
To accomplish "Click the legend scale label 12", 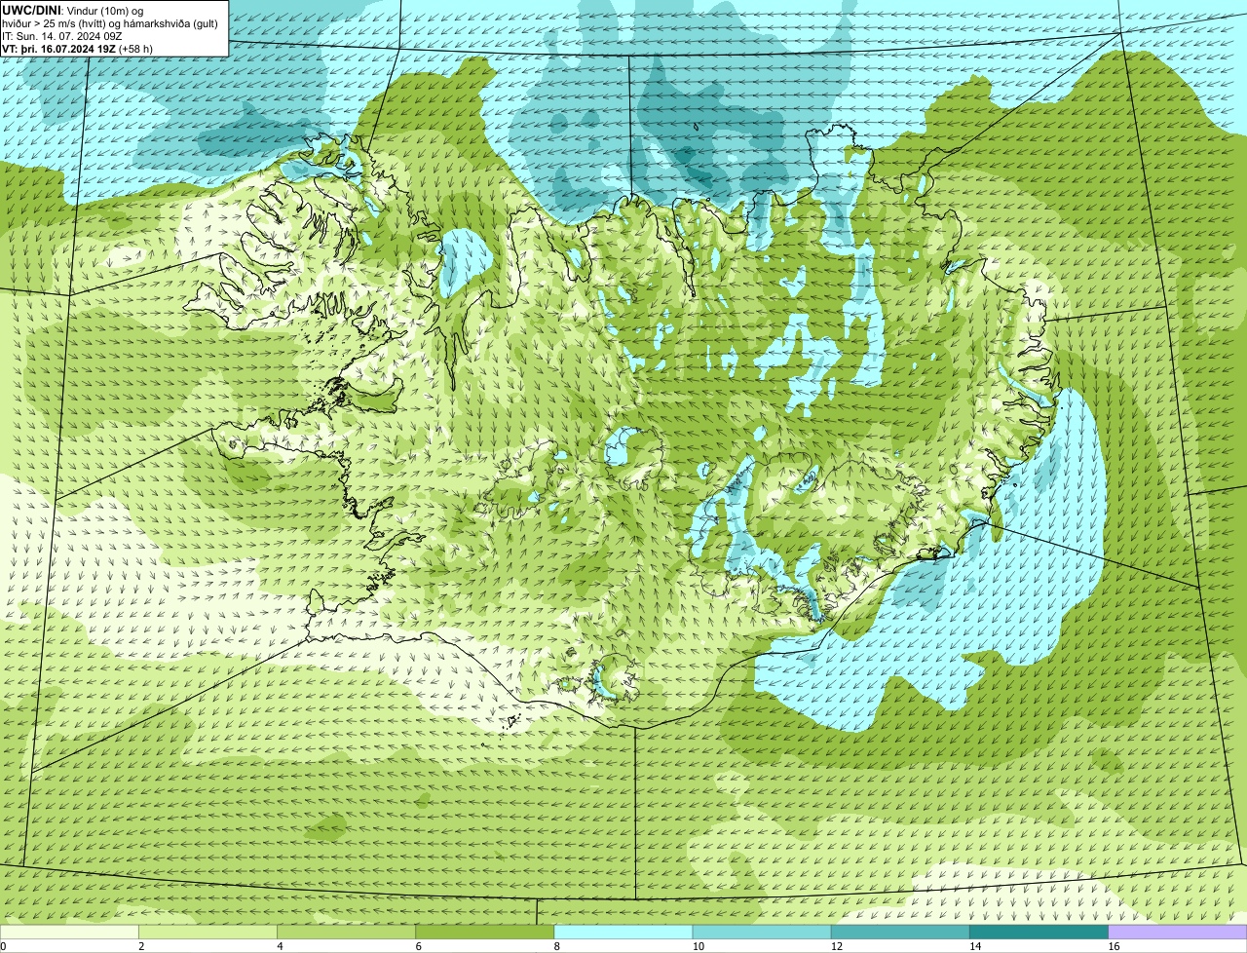I will point(836,946).
